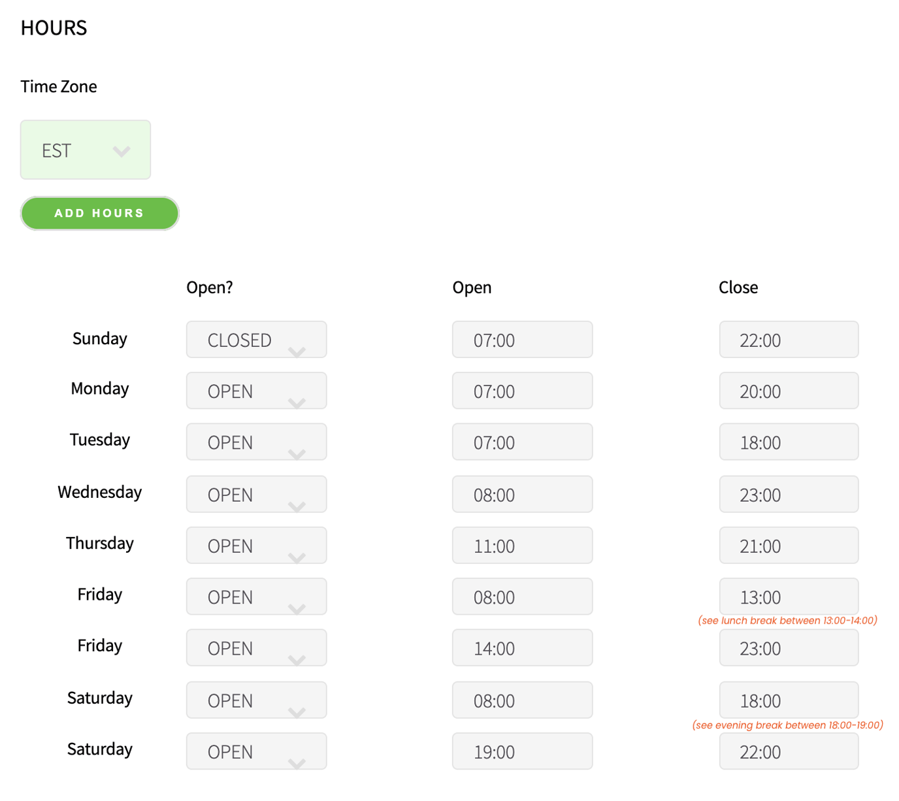899x801 pixels.
Task: Edit Sunday's 22:00 close time field
Action: point(789,340)
